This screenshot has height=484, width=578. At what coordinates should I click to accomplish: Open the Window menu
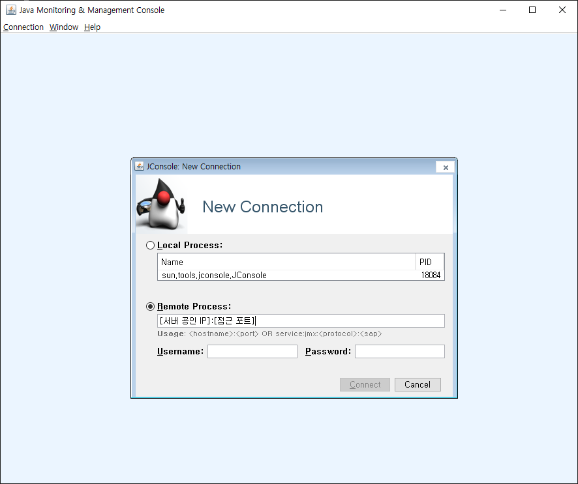64,27
